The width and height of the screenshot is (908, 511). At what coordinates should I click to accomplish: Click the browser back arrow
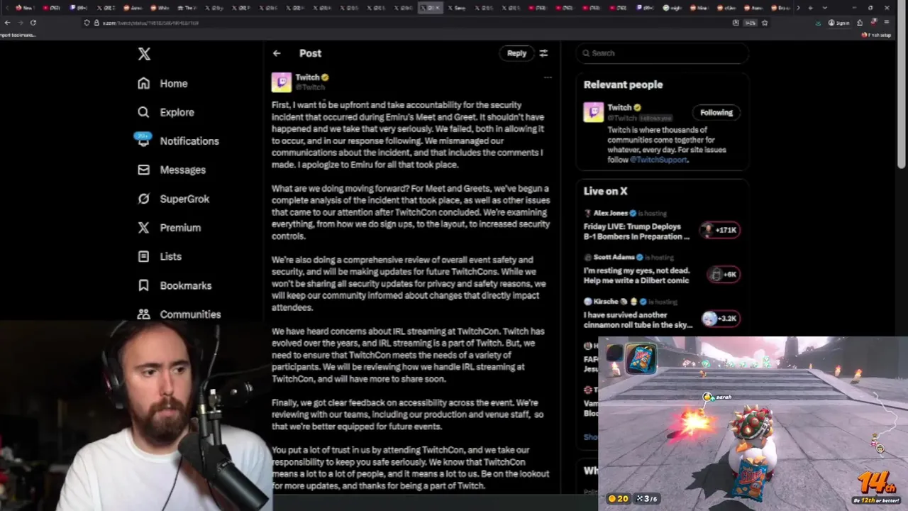tap(7, 23)
